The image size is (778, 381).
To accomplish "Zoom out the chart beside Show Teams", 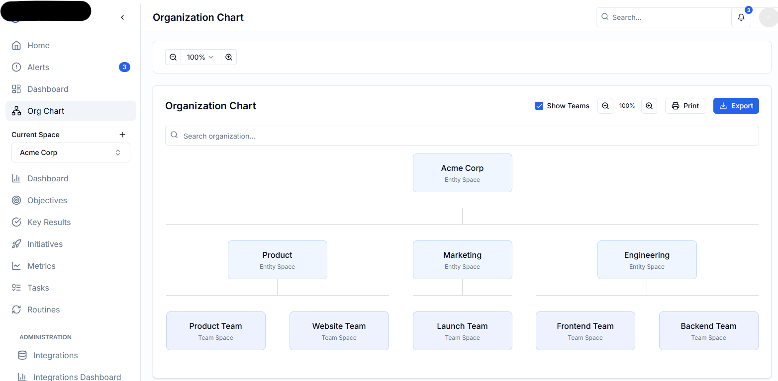I will [x=605, y=106].
